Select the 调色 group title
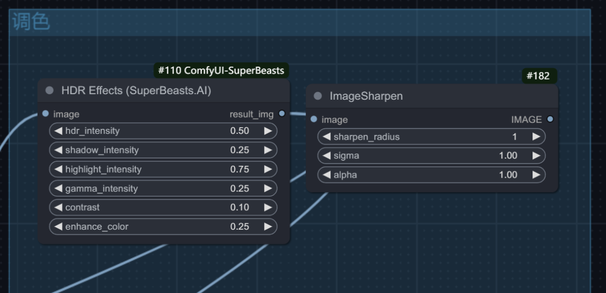Viewport: 606px width, 293px height. pyautogui.click(x=31, y=22)
